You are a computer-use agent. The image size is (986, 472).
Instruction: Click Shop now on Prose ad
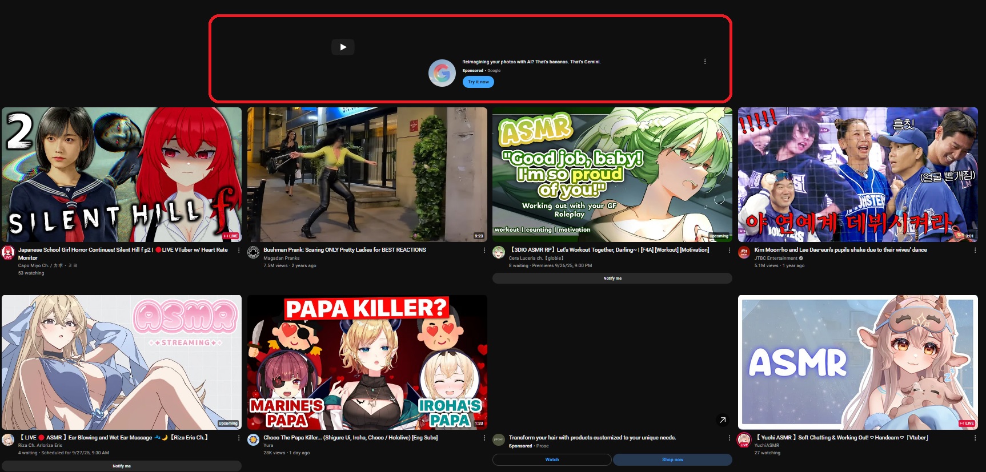[x=672, y=459]
